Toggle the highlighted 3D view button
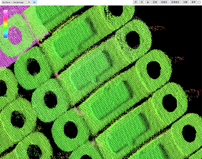This screenshot has width=202, height=159. click(34, 2)
